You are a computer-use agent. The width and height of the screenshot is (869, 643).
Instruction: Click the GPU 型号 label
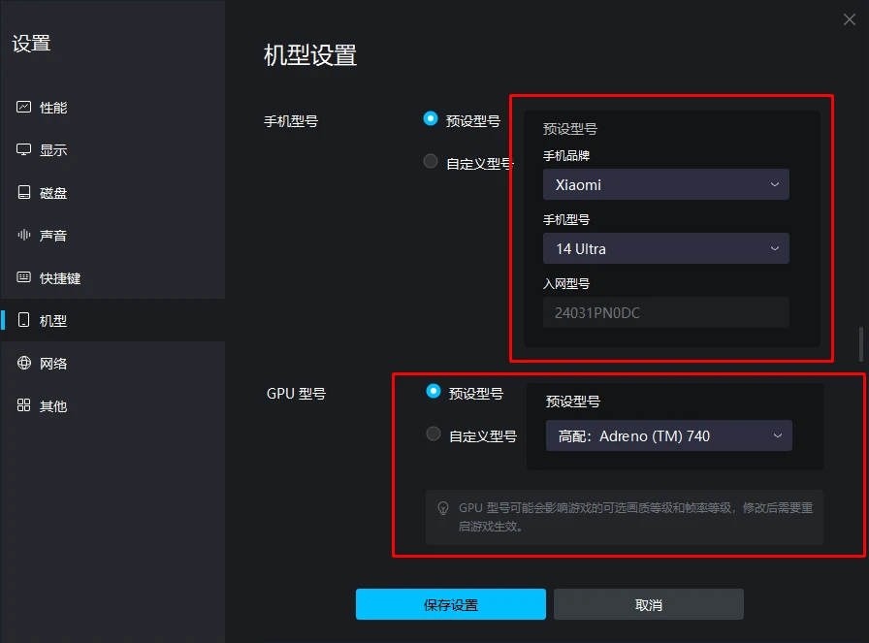coord(296,394)
